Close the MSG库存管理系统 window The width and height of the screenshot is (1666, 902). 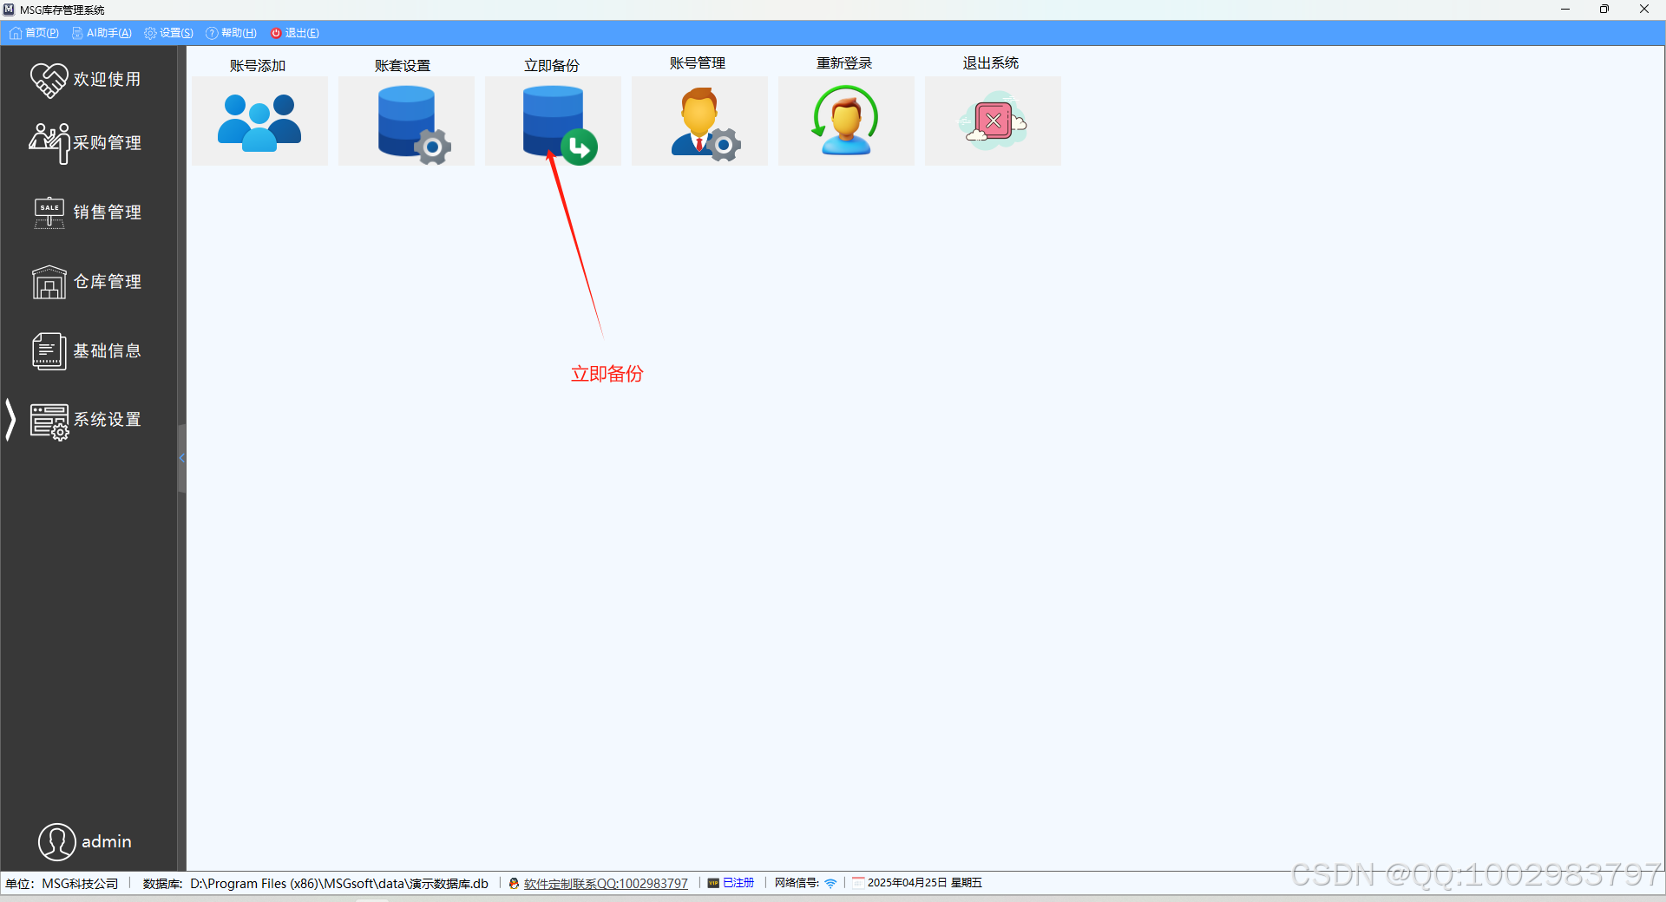[1644, 10]
